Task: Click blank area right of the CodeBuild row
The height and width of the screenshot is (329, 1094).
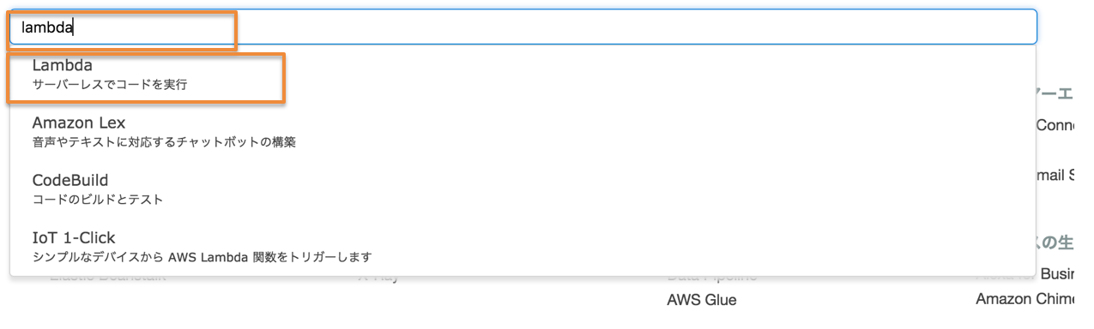Action: (x=601, y=189)
